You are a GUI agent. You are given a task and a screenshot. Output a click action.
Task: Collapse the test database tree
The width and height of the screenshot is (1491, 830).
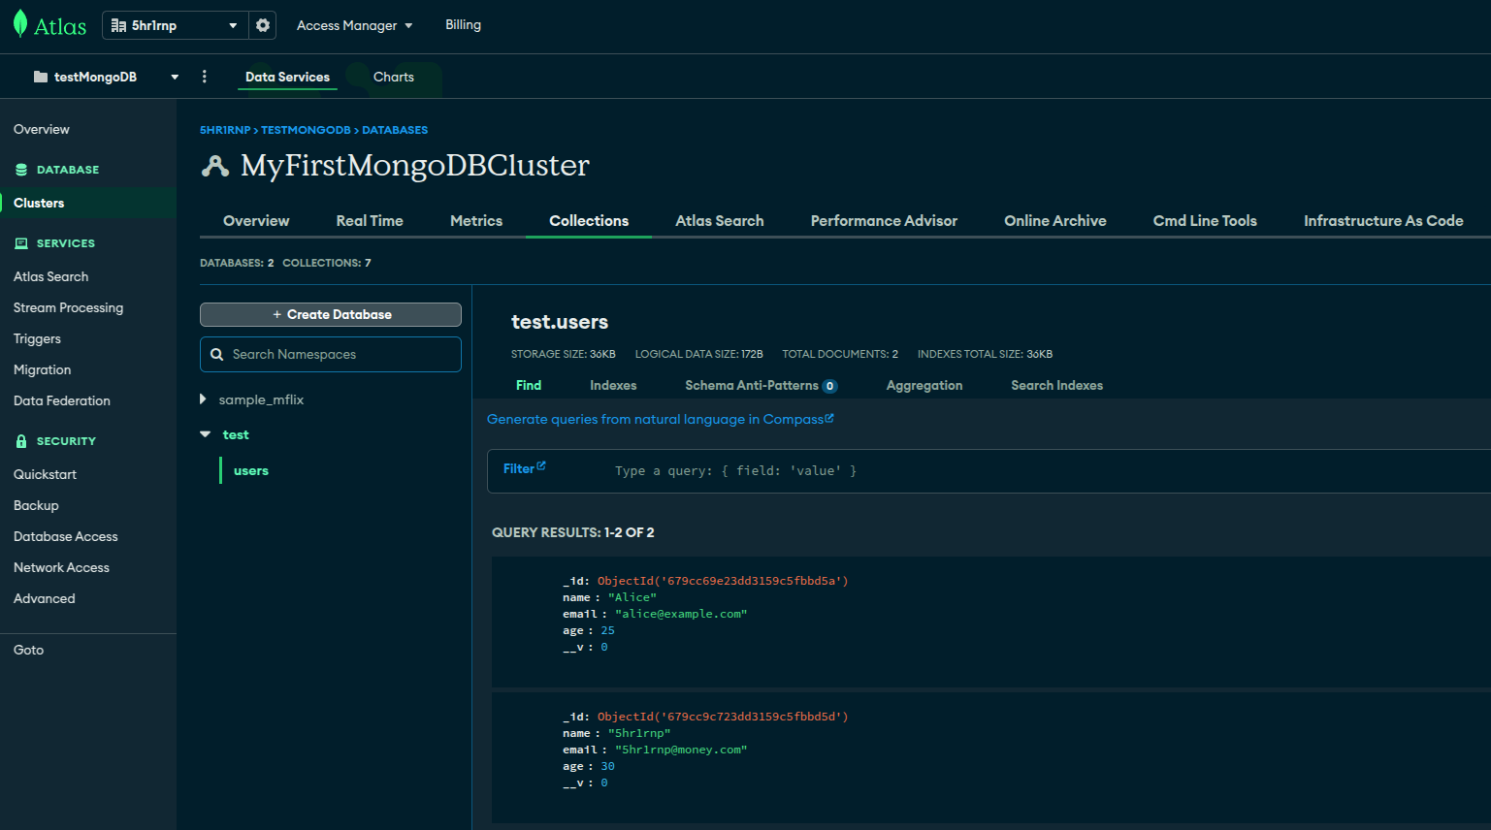pos(206,434)
